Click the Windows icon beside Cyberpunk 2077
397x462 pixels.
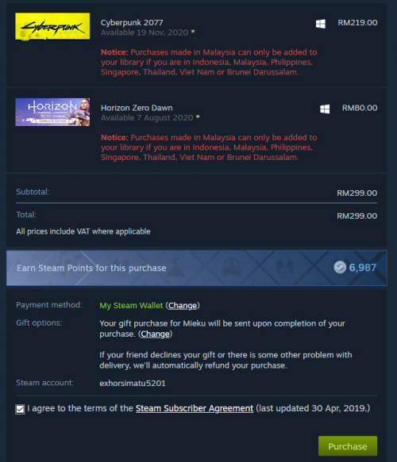tap(321, 24)
